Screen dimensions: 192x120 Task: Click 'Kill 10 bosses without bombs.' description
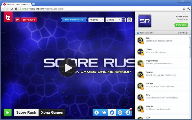click(158, 109)
